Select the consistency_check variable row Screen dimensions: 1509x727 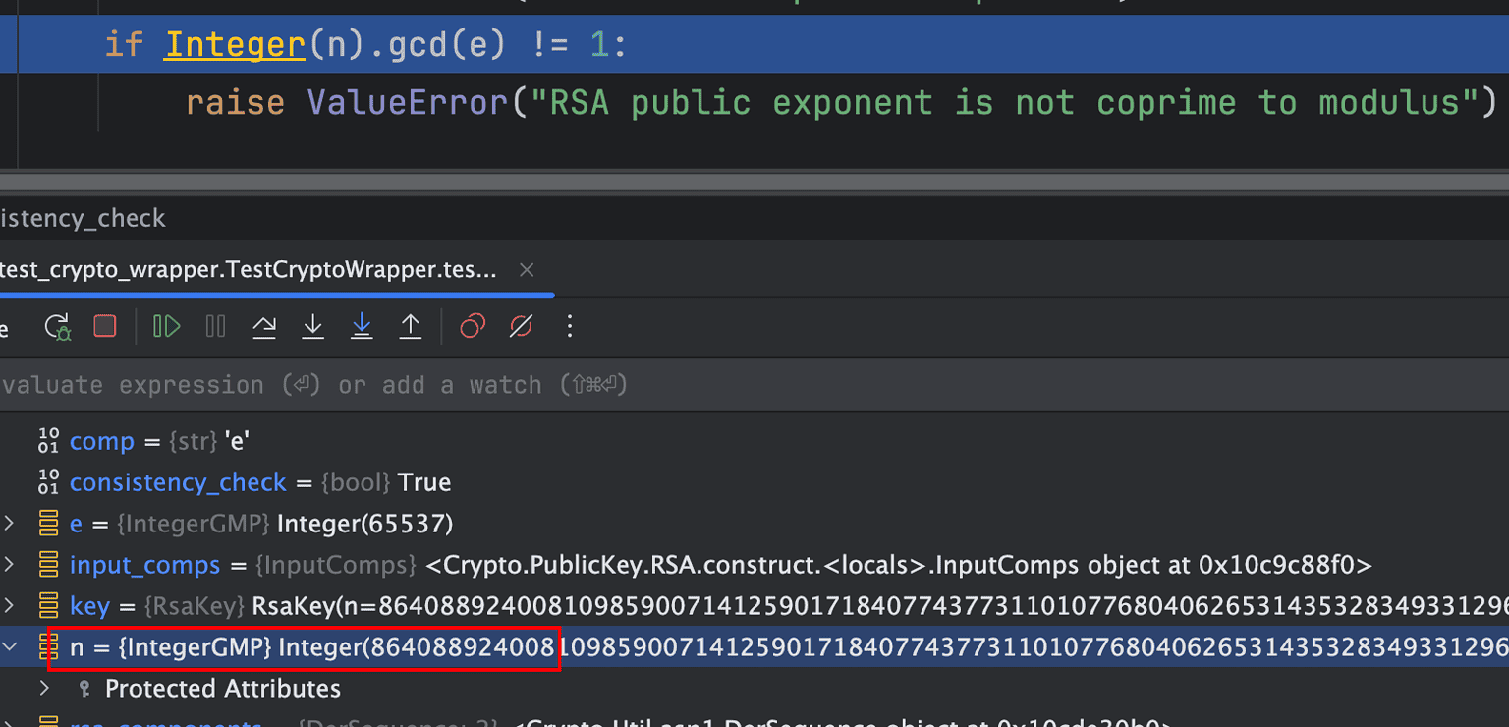pos(178,481)
